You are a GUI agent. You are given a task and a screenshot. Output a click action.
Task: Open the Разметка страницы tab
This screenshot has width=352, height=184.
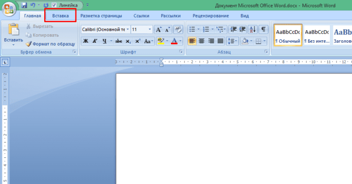click(x=101, y=16)
